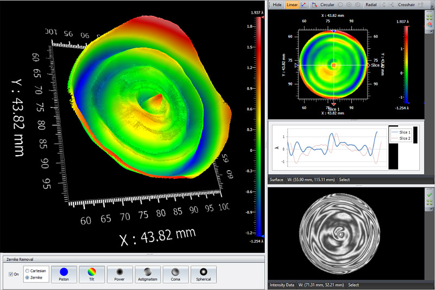Enable Spherical aberration removal

coord(203,274)
